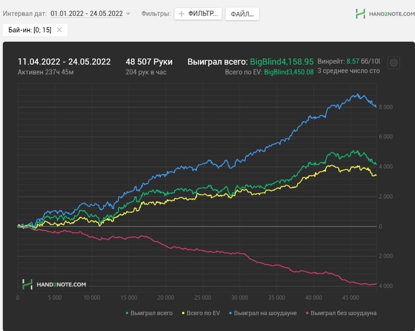The image size is (415, 331).
Task: Click the 8 000 y-axis label
Action: point(385,107)
